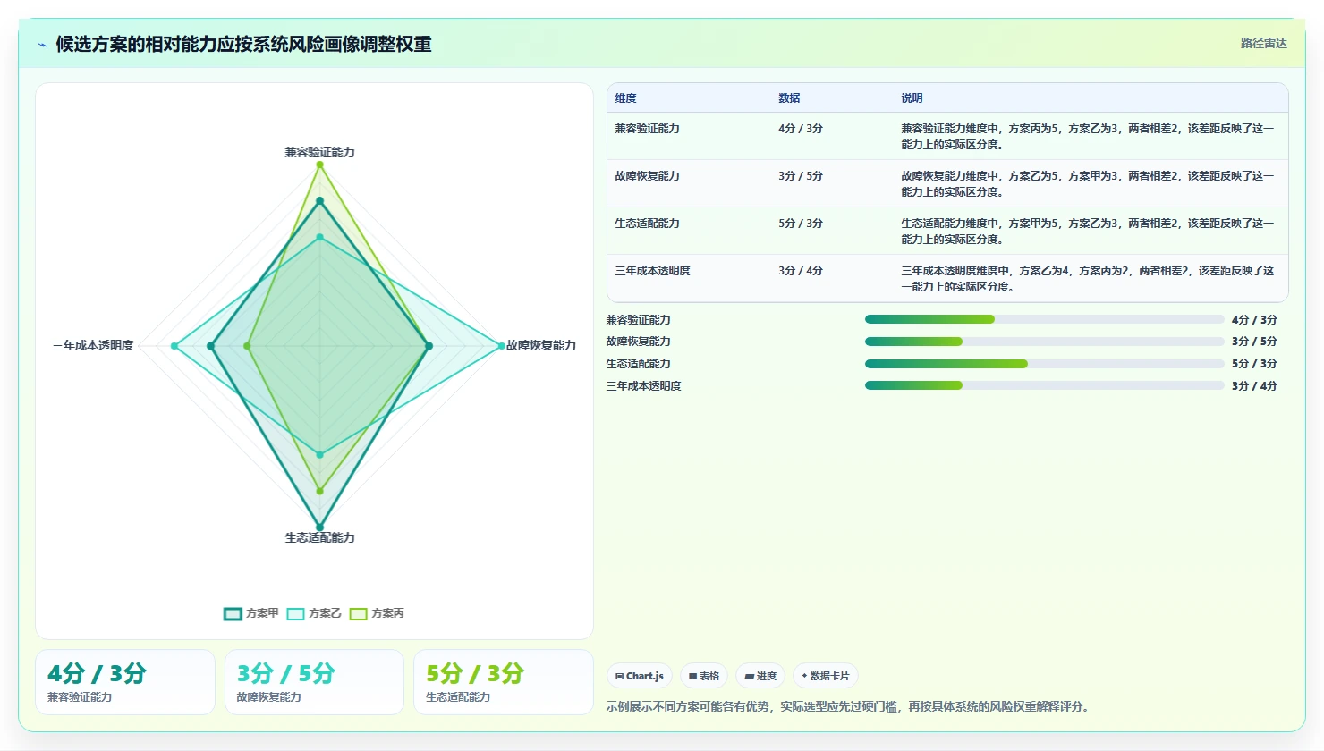Open the 3分 / 5分 故障恢复能力 data card
This screenshot has width=1324, height=751.
(314, 682)
